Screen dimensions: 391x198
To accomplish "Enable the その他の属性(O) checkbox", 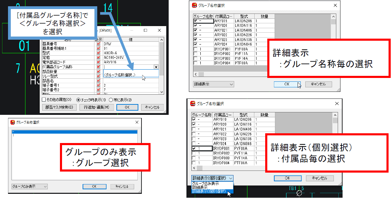I will [x=44, y=100].
